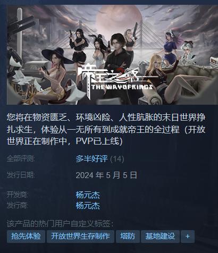The image size is (218, 253).
Task: Click the release date 2024 年 5 月 5 日
Action: (106, 175)
